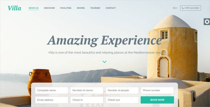The image size is (210, 107).
Task: Click the Villa logo
Action: (x=14, y=8)
